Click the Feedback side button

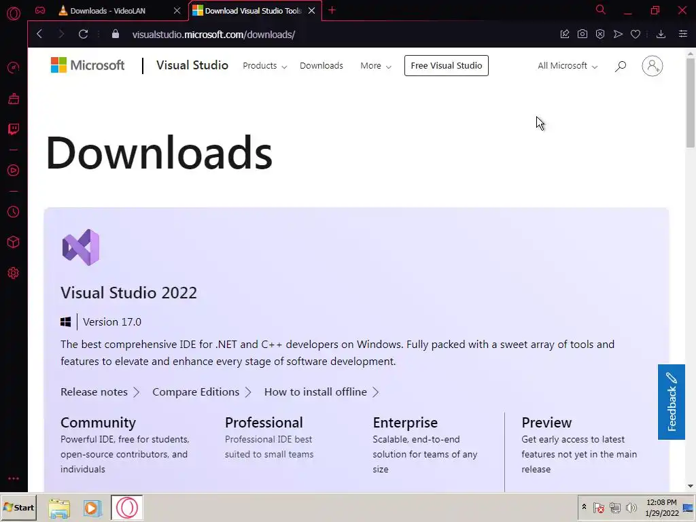point(671,402)
